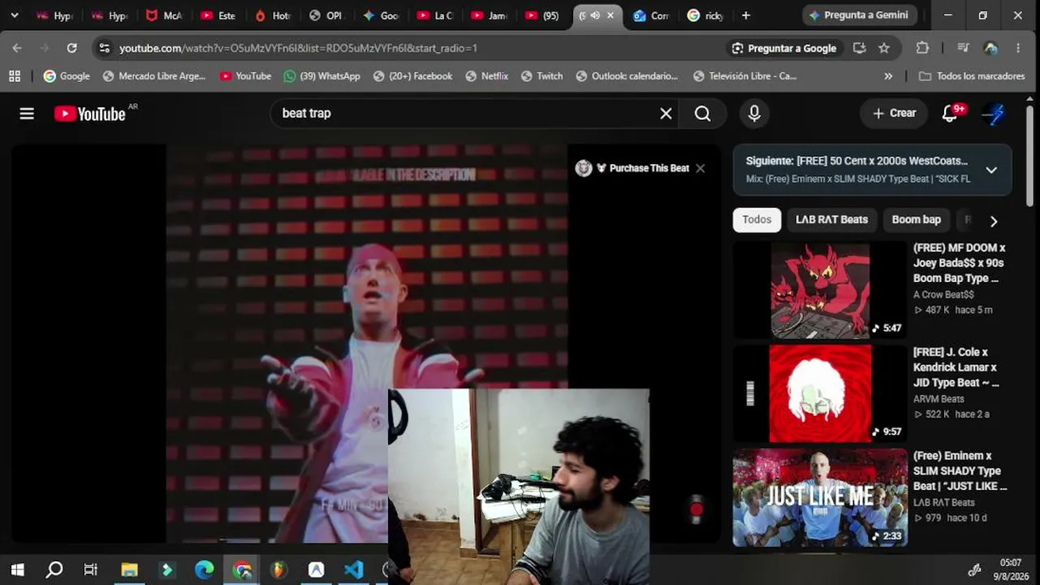Click the address bar URL
1040x585 pixels.
pyautogui.click(x=298, y=48)
